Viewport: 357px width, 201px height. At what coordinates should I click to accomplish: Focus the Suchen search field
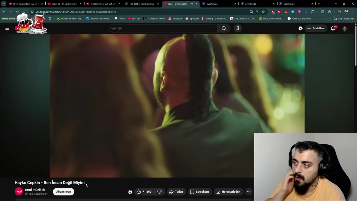[x=163, y=28]
